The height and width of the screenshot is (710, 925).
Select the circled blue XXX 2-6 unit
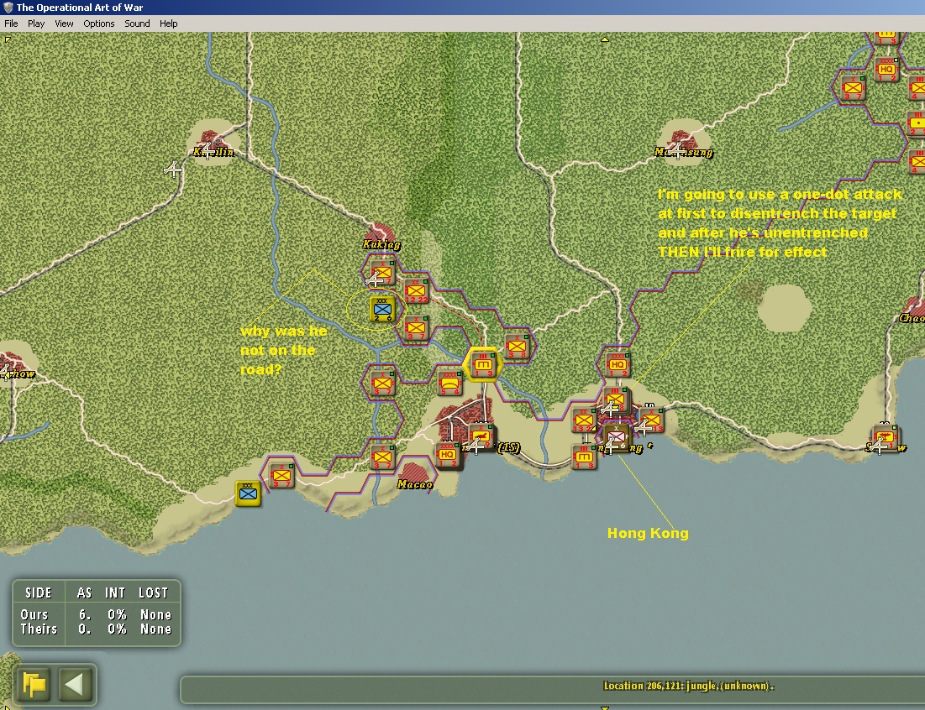pos(382,309)
